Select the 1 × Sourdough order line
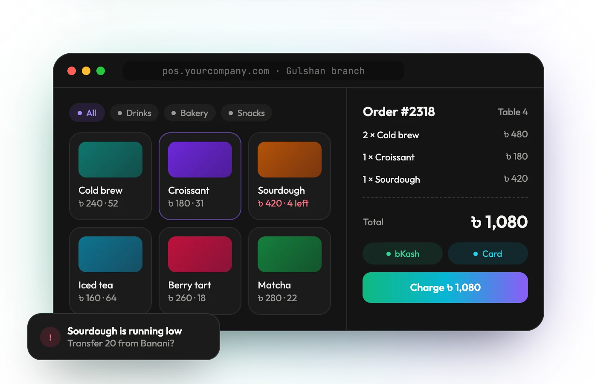595x384 pixels. click(x=445, y=179)
